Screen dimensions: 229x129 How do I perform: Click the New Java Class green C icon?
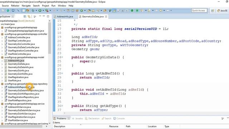tap(82, 10)
